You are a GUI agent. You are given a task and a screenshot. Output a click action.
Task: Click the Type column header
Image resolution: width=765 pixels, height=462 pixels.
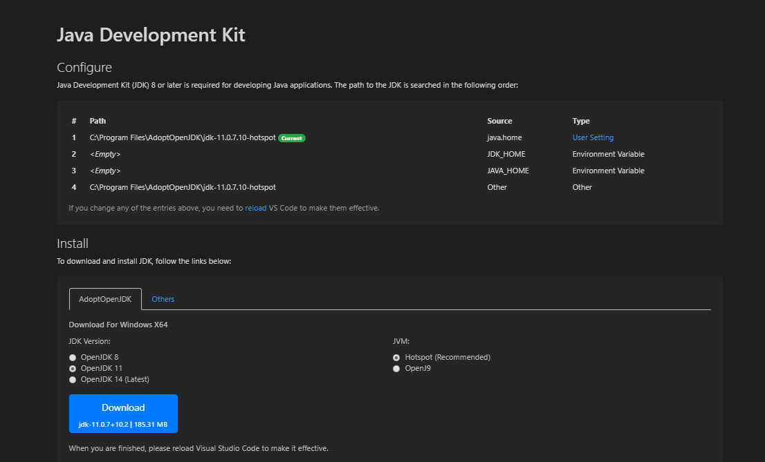581,122
